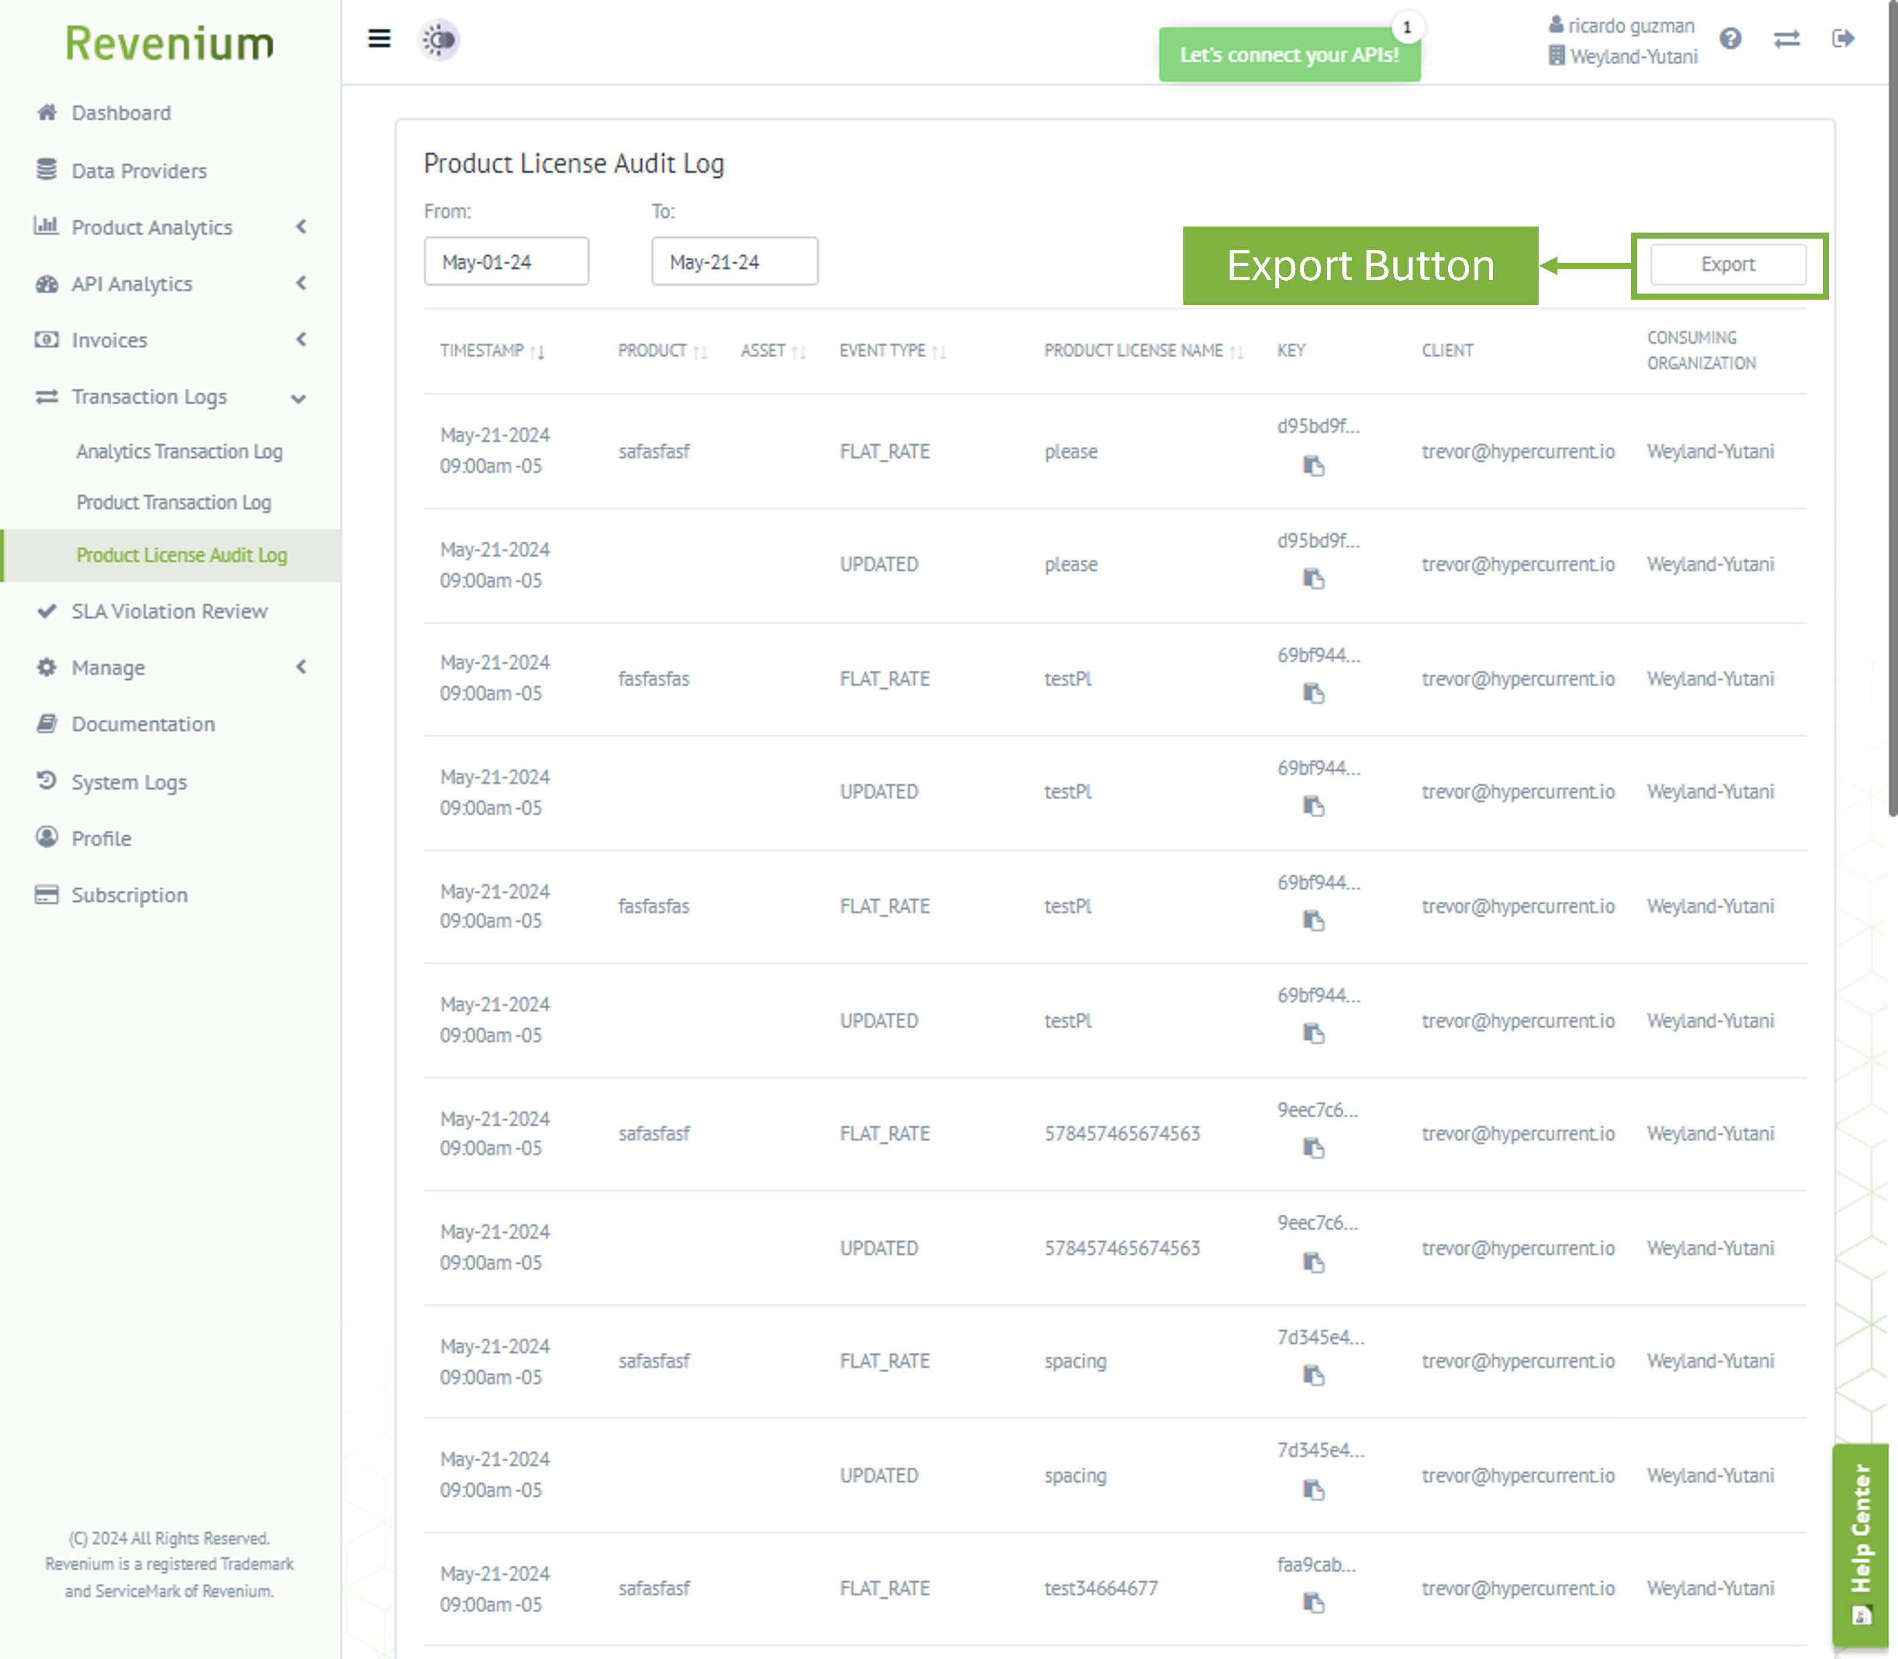Open the help question mark icon
Viewport: 1898px width, 1659px height.
coord(1730,39)
